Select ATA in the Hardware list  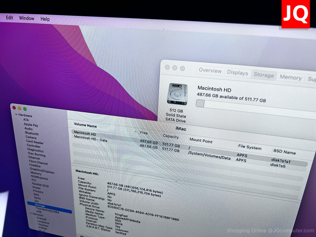click(26, 120)
